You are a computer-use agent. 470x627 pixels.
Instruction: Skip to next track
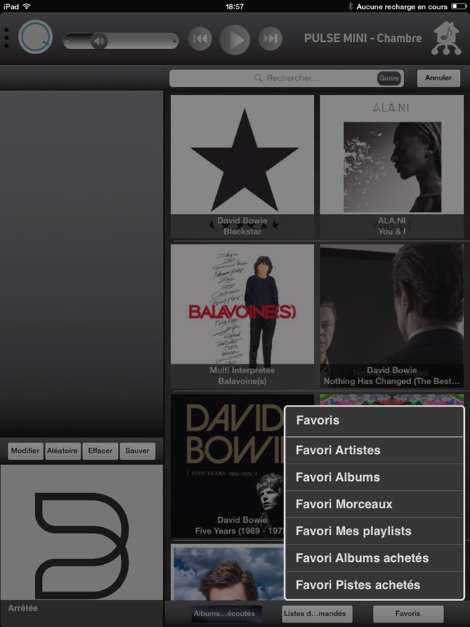[x=270, y=39]
